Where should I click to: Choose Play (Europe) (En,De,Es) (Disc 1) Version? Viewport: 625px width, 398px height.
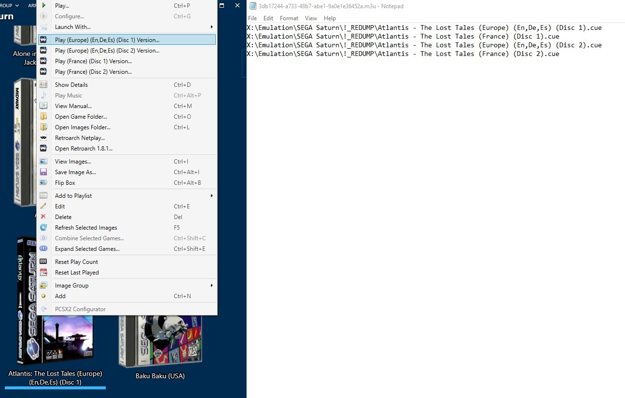[x=126, y=40]
